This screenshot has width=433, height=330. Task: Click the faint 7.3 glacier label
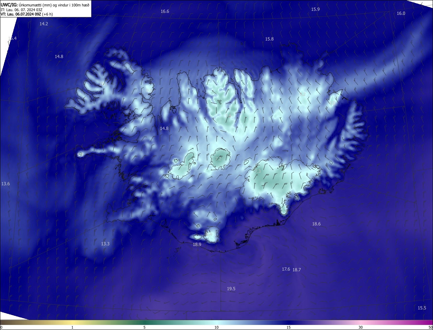pos(258,171)
